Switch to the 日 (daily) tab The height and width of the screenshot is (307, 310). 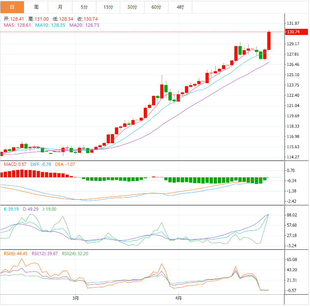[x=12, y=7]
